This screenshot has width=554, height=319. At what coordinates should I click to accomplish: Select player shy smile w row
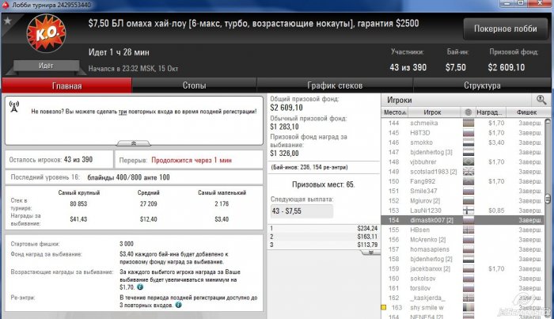pos(462,308)
